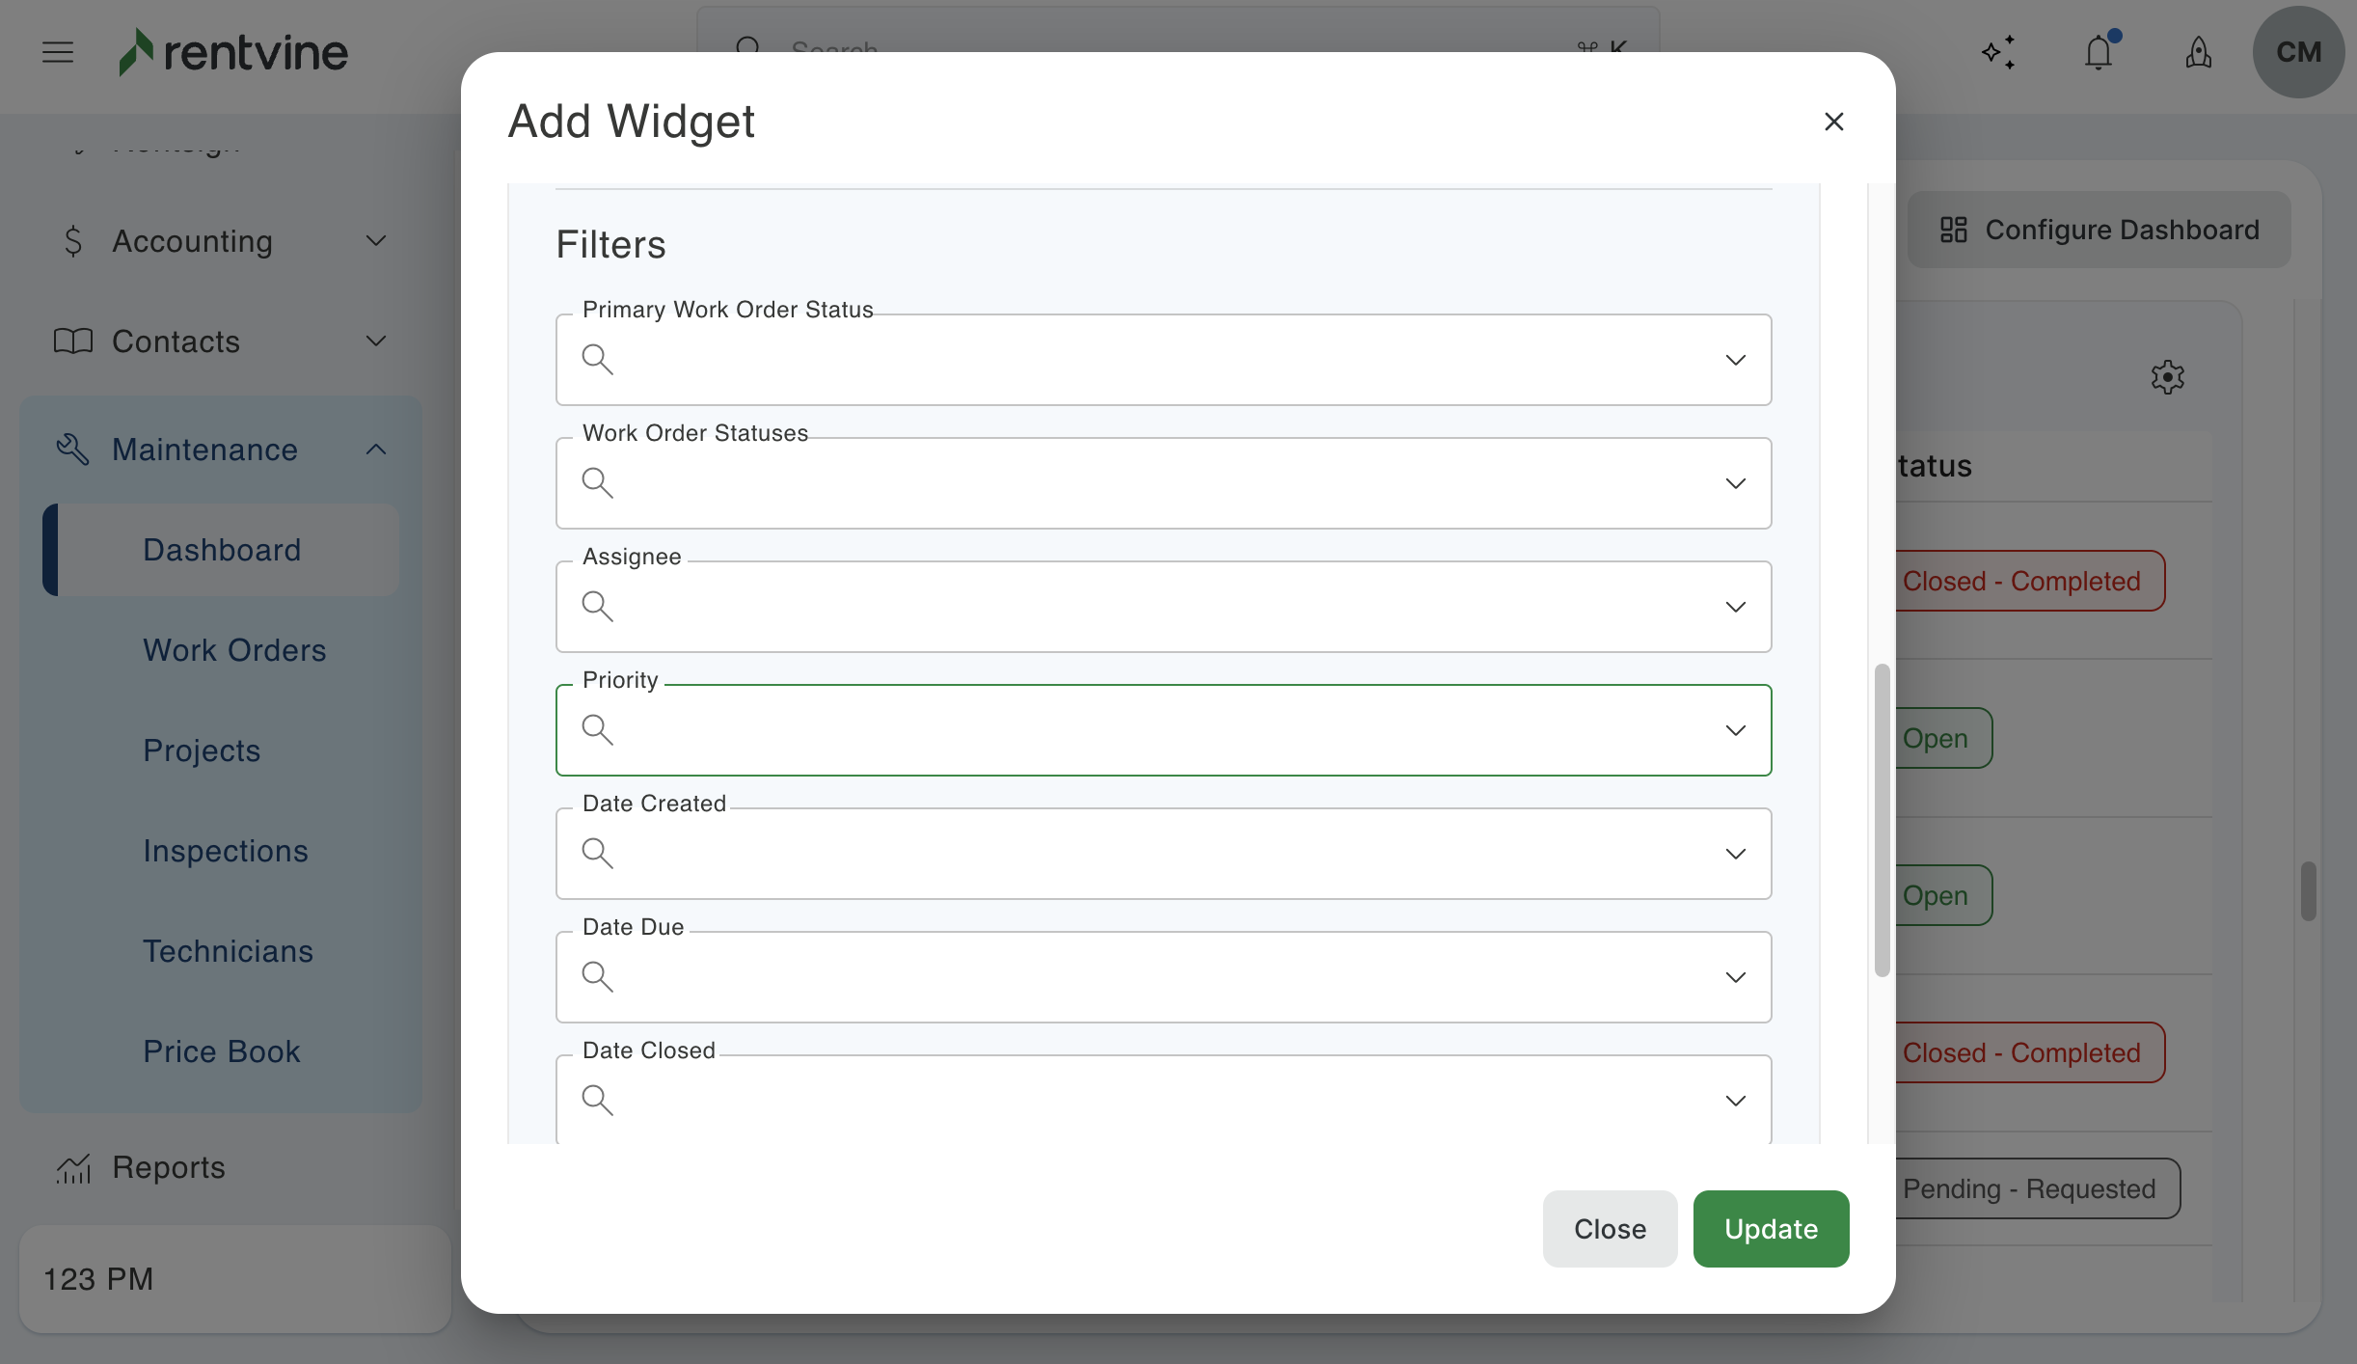Expand the Accounting menu chevron
The height and width of the screenshot is (1364, 2357).
[x=376, y=241]
